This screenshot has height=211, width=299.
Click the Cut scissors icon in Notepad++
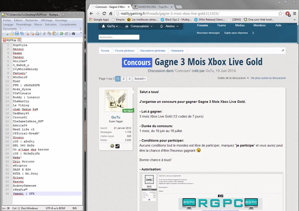pyautogui.click(x=44, y=34)
